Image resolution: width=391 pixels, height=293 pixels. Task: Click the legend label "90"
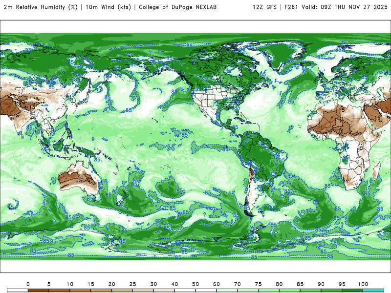321,284
